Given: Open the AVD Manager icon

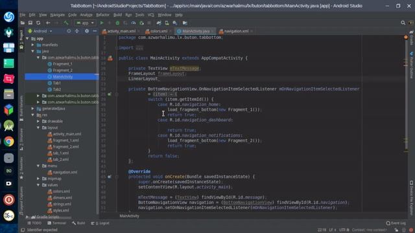Looking at the screenshot, I should [167, 23].
